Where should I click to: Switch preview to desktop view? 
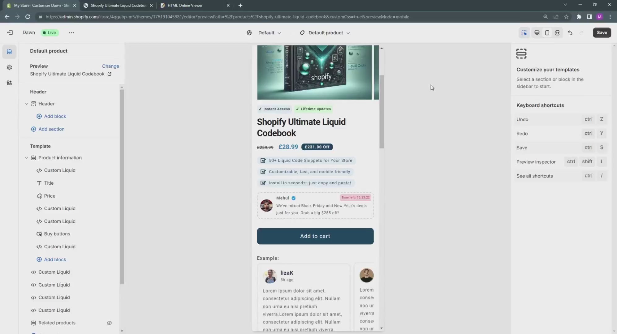(x=537, y=32)
